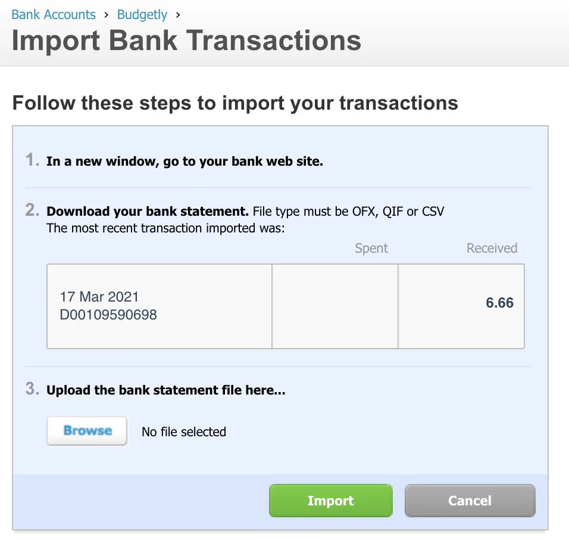
Task: Click the 'Upload the bank statement file' step
Action: click(165, 390)
